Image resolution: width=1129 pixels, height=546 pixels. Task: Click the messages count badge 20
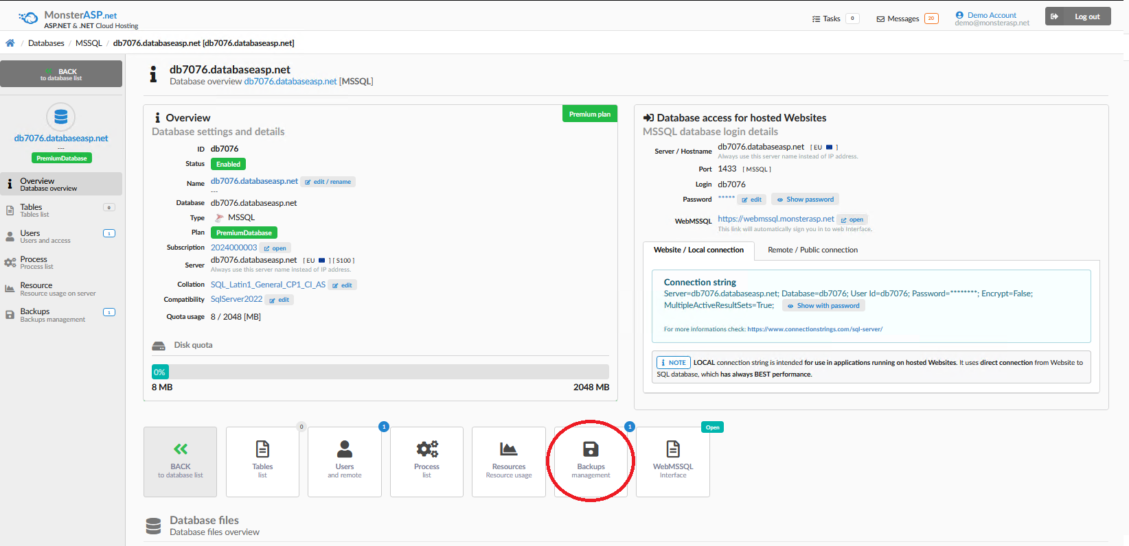(931, 19)
